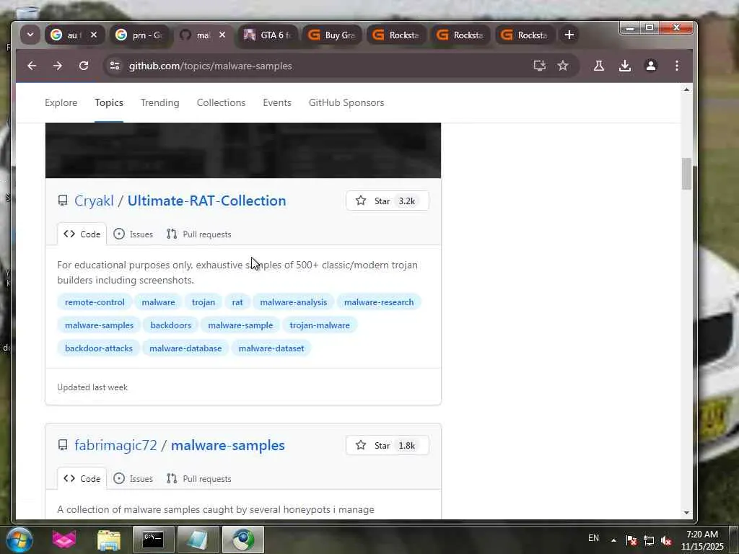Click the malware topic tag

158,302
